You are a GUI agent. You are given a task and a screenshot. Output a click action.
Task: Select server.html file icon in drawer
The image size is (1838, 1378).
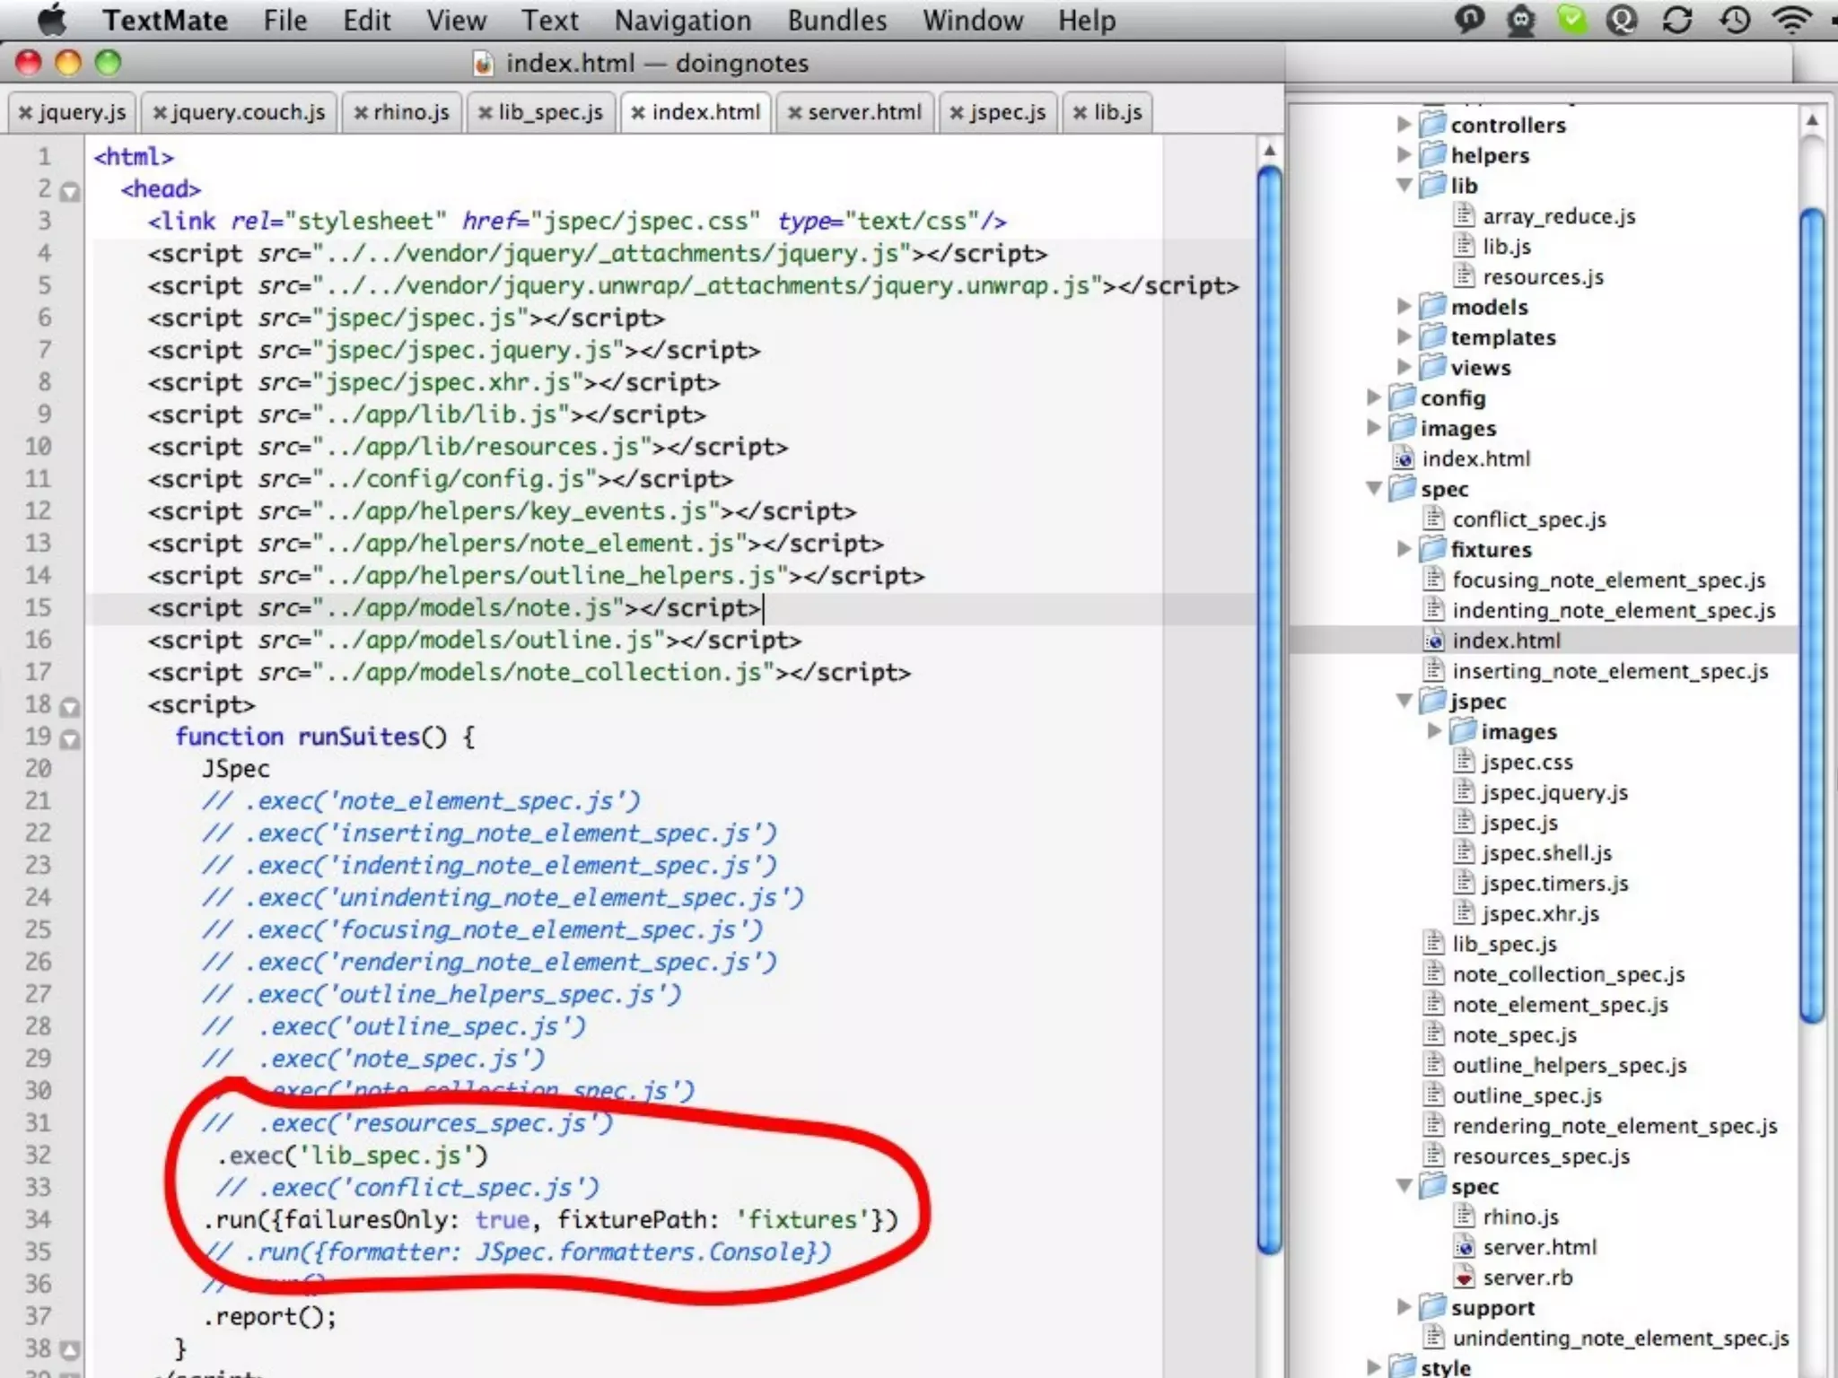point(1464,1246)
